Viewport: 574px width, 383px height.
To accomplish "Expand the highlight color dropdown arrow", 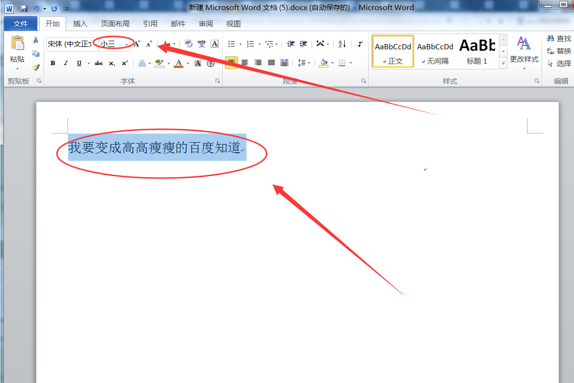I will pyautogui.click(x=169, y=63).
